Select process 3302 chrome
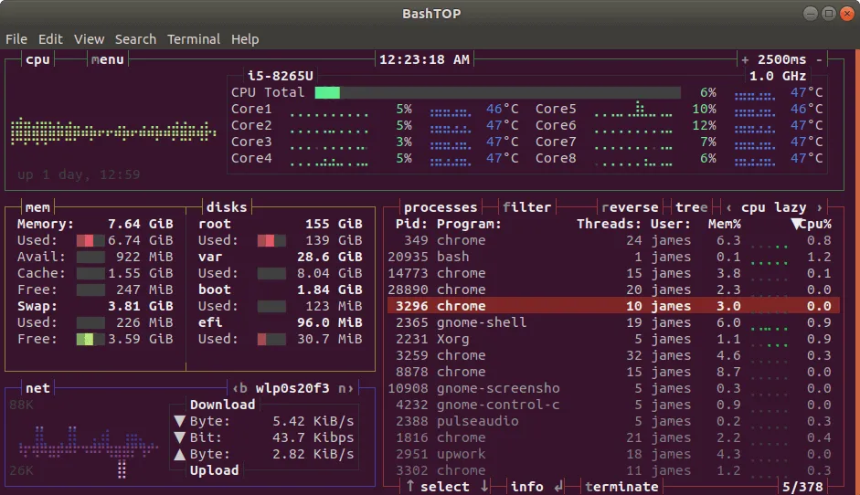The image size is (860, 495). pos(613,470)
